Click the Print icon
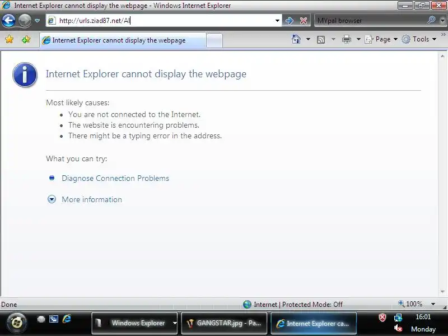 pos(347,39)
